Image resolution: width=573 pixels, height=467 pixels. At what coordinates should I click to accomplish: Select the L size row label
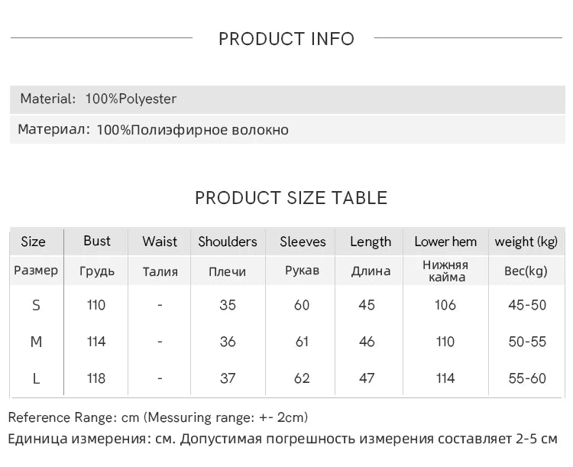[x=36, y=378]
